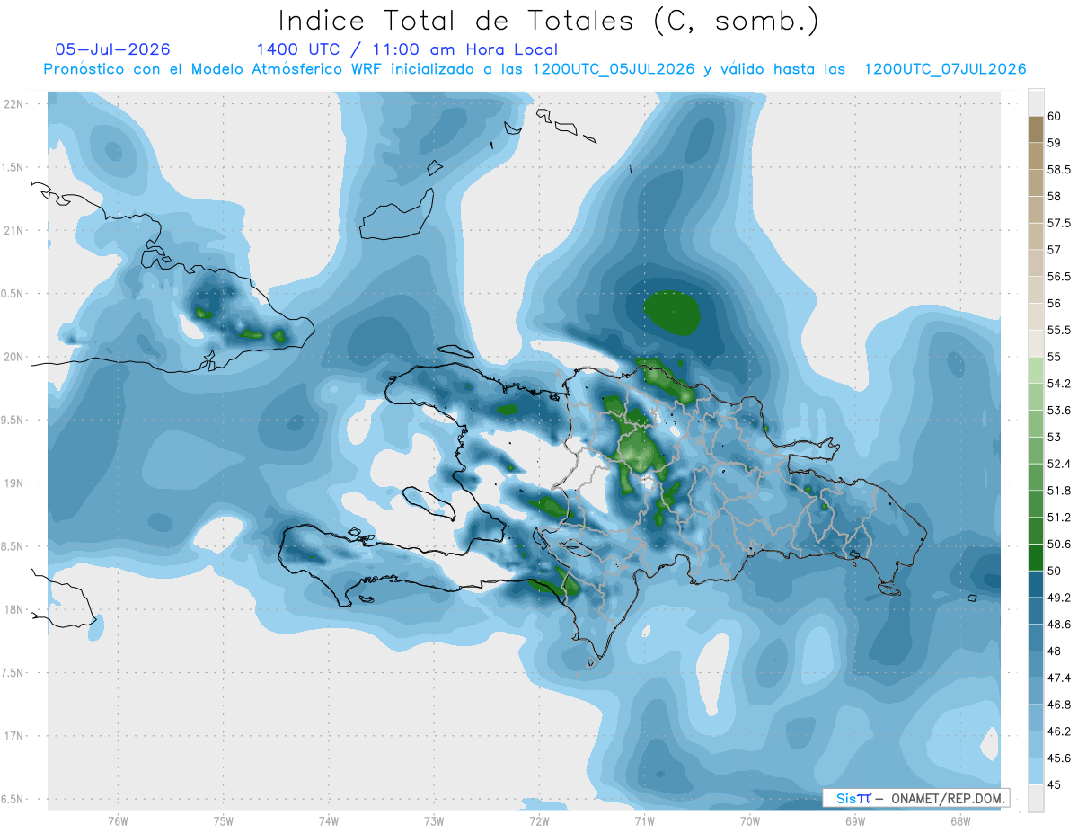This screenshot has height=833, width=1078.
Task: Click the "20N" latitude label
Action: (15, 357)
